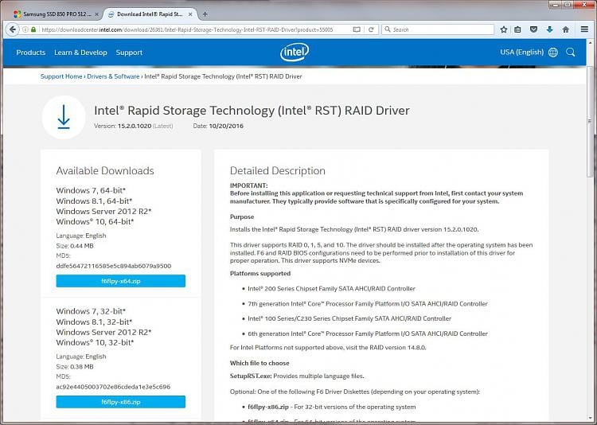Viewport: 597px width, 425px height.
Task: Click the date 10/20/2016
Action: point(226,126)
